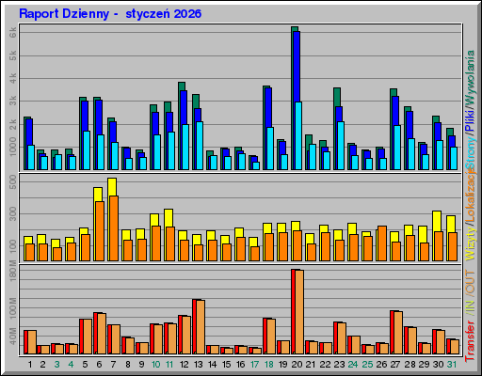Click the '/OUT' legend label
Image resolution: width=482 pixels, height=376 pixels.
pyautogui.click(x=471, y=283)
